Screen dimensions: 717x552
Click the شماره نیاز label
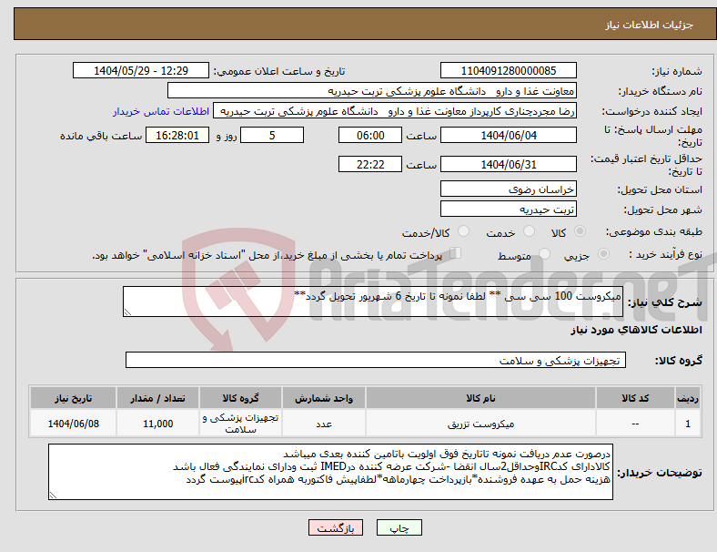(x=677, y=71)
